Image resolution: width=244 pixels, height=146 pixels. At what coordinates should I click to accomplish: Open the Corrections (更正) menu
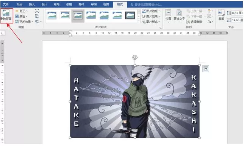(x=22, y=11)
